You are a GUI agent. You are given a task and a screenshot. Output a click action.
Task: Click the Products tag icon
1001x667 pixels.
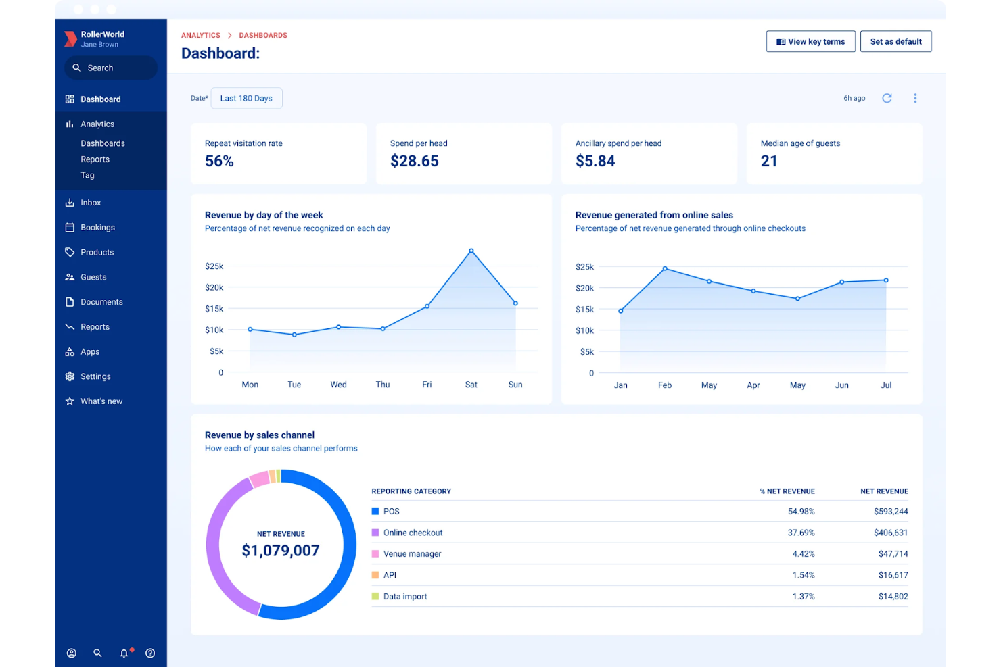[x=70, y=252]
